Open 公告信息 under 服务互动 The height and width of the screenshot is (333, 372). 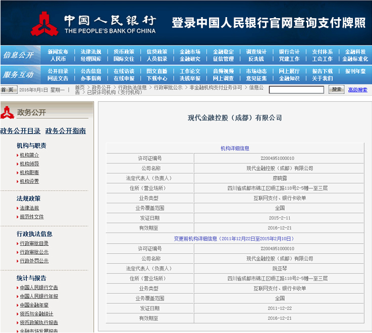91,71
